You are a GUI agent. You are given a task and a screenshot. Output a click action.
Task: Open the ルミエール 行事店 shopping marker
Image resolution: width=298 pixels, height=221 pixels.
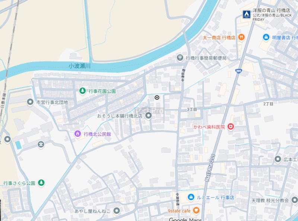click(191, 197)
